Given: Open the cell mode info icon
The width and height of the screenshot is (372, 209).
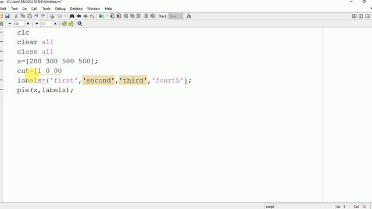Looking at the screenshot, I should tap(80, 23).
